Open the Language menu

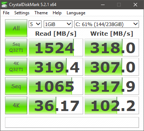pyautogui.click(x=76, y=13)
